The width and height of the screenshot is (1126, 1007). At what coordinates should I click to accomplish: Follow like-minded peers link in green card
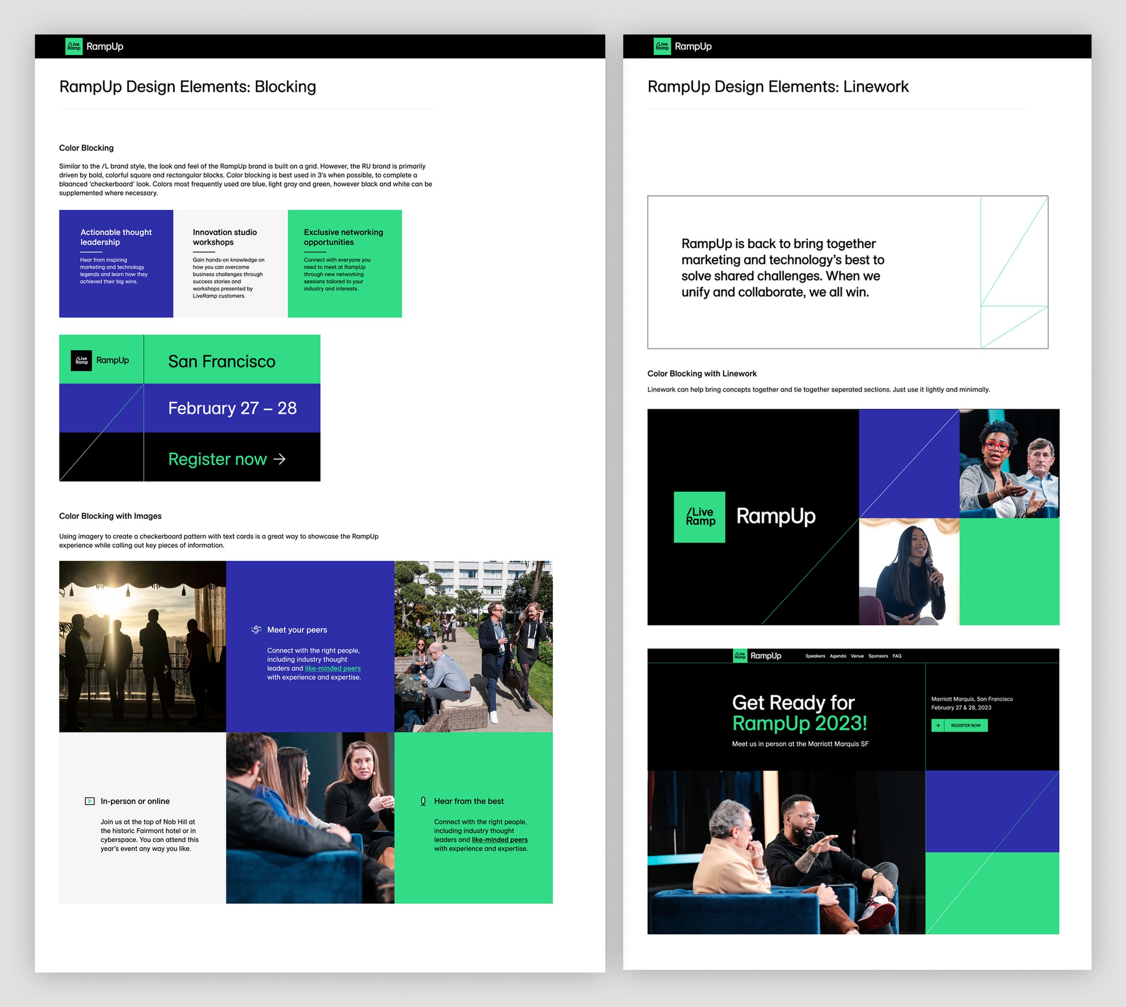point(499,840)
